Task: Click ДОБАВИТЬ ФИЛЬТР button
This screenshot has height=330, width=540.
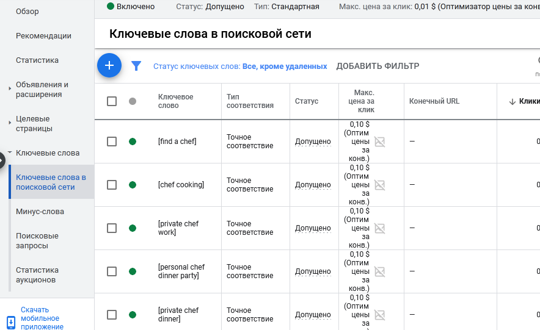Action: [x=378, y=66]
